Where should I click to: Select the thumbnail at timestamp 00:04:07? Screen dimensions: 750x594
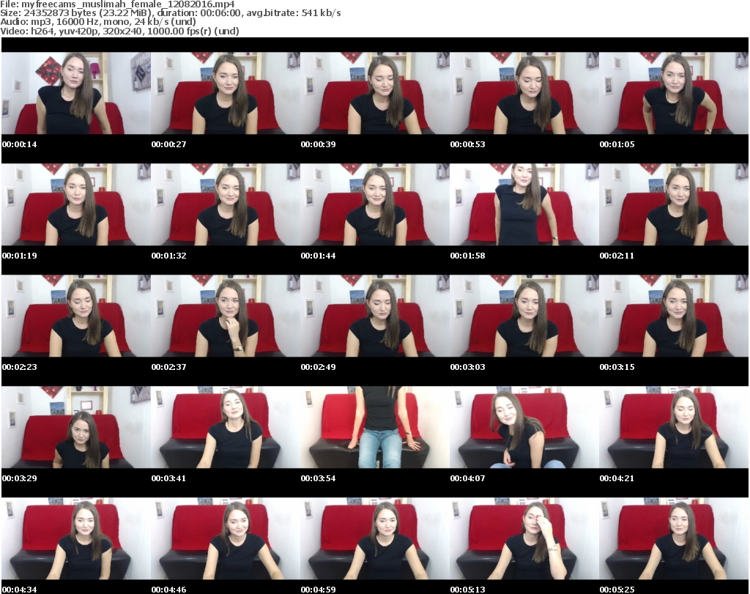(x=524, y=428)
